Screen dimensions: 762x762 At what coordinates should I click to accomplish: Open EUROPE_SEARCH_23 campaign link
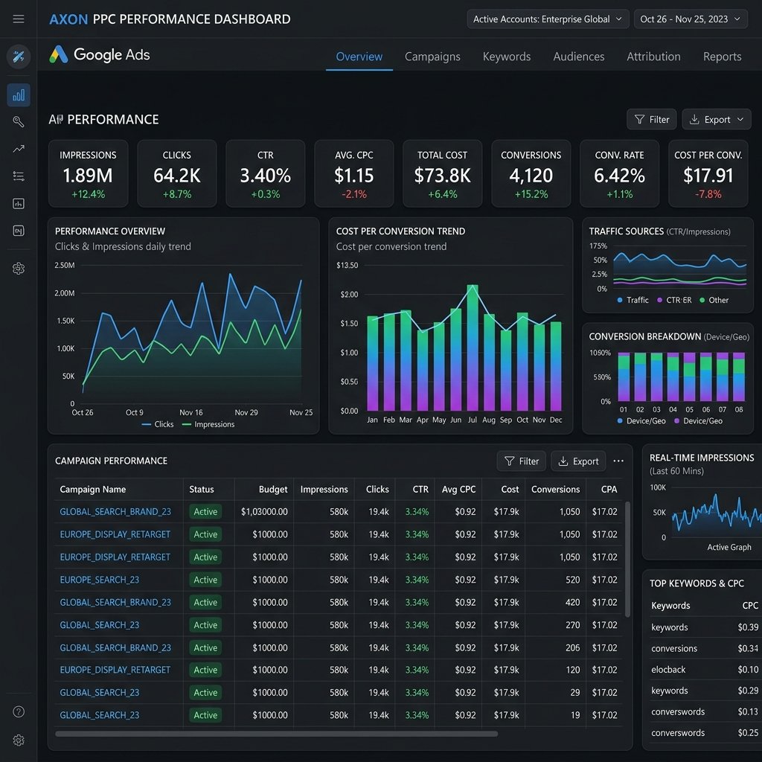coord(99,579)
